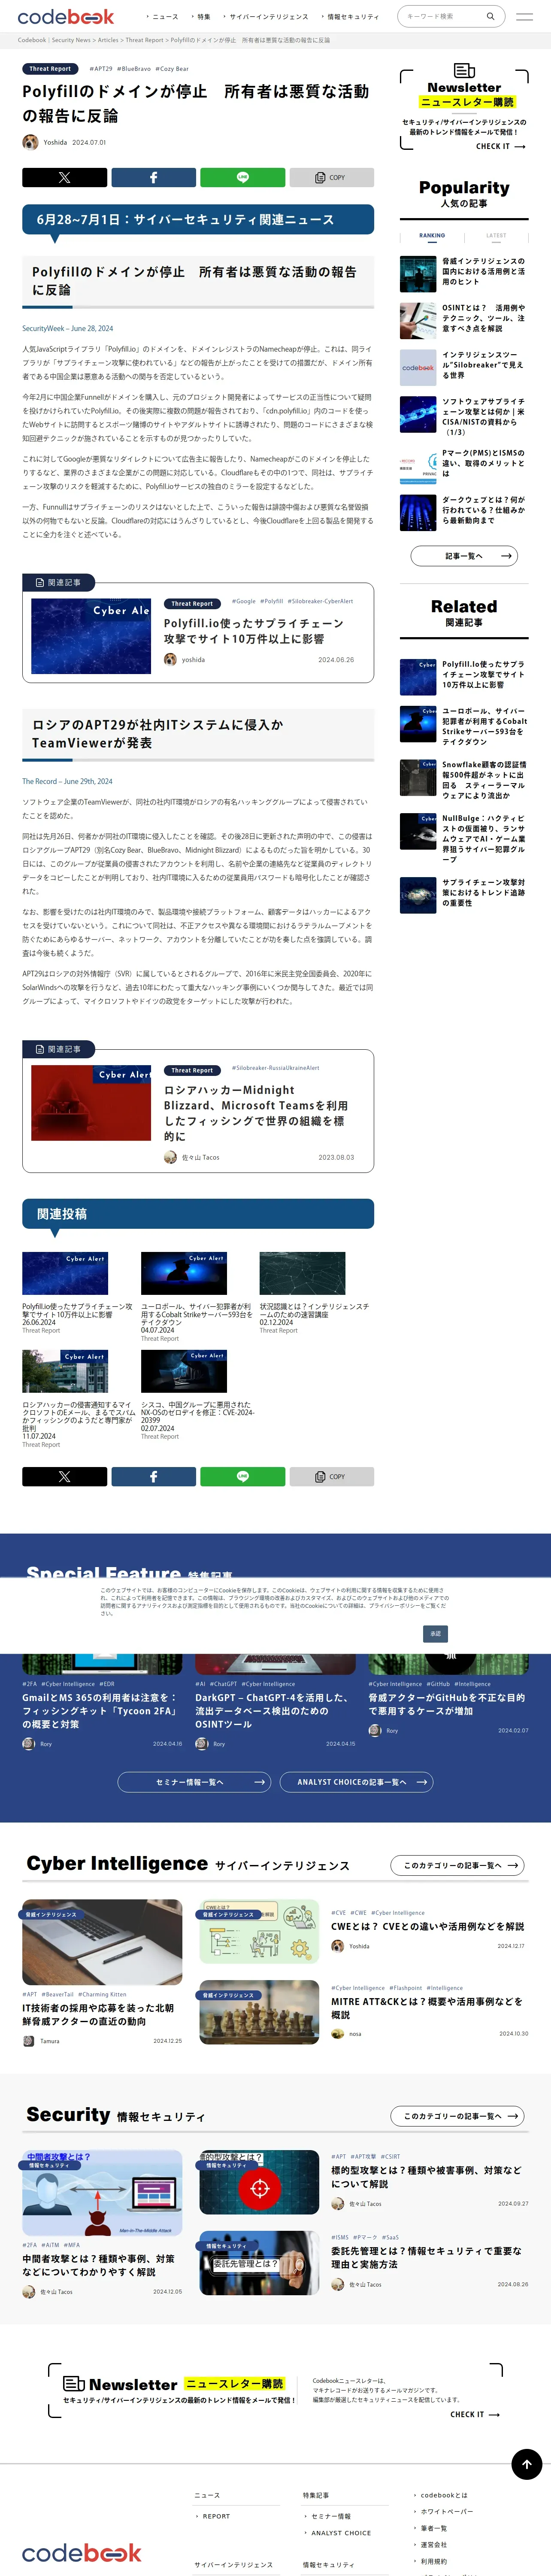The image size is (551, 2576).
Task: Share the article on X at top
Action: 64,177
